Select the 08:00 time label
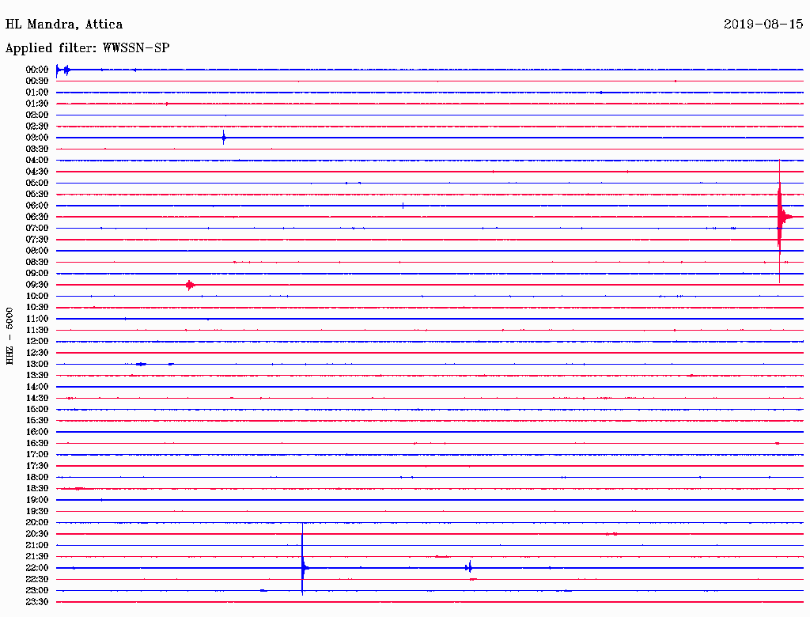Image resolution: width=810 pixels, height=617 pixels. 37,251
